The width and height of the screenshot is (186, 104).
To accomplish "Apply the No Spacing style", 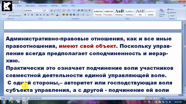I will (109, 13).
